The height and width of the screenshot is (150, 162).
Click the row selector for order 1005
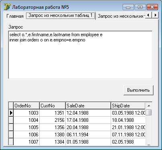tap(11, 127)
